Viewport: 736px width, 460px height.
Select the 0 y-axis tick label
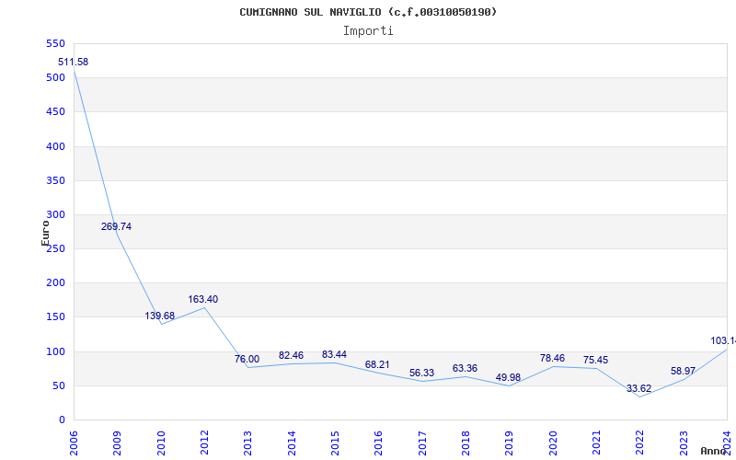click(62, 420)
